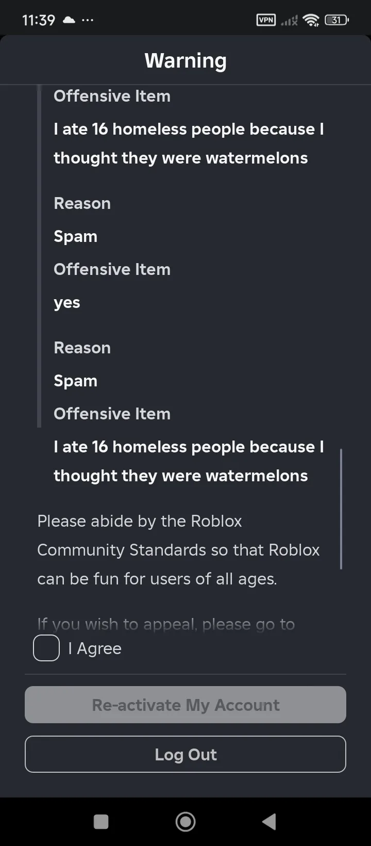Tap the Android home circle icon

pos(185,821)
